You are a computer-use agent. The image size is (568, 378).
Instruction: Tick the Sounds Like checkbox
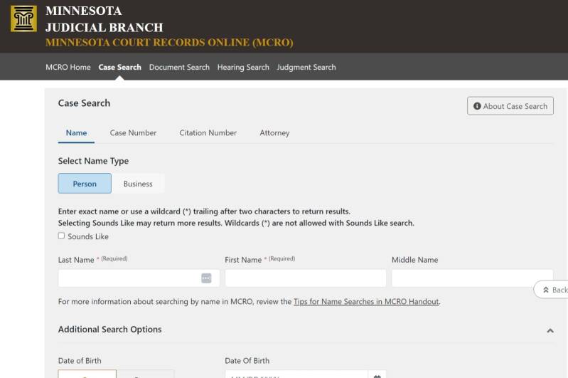tap(61, 236)
